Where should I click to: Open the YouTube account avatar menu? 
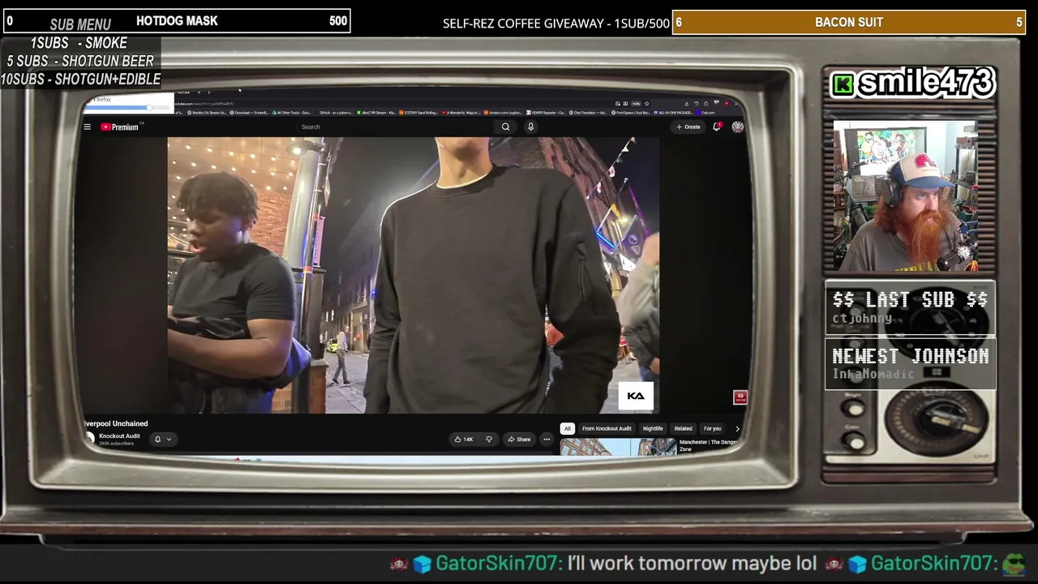737,127
